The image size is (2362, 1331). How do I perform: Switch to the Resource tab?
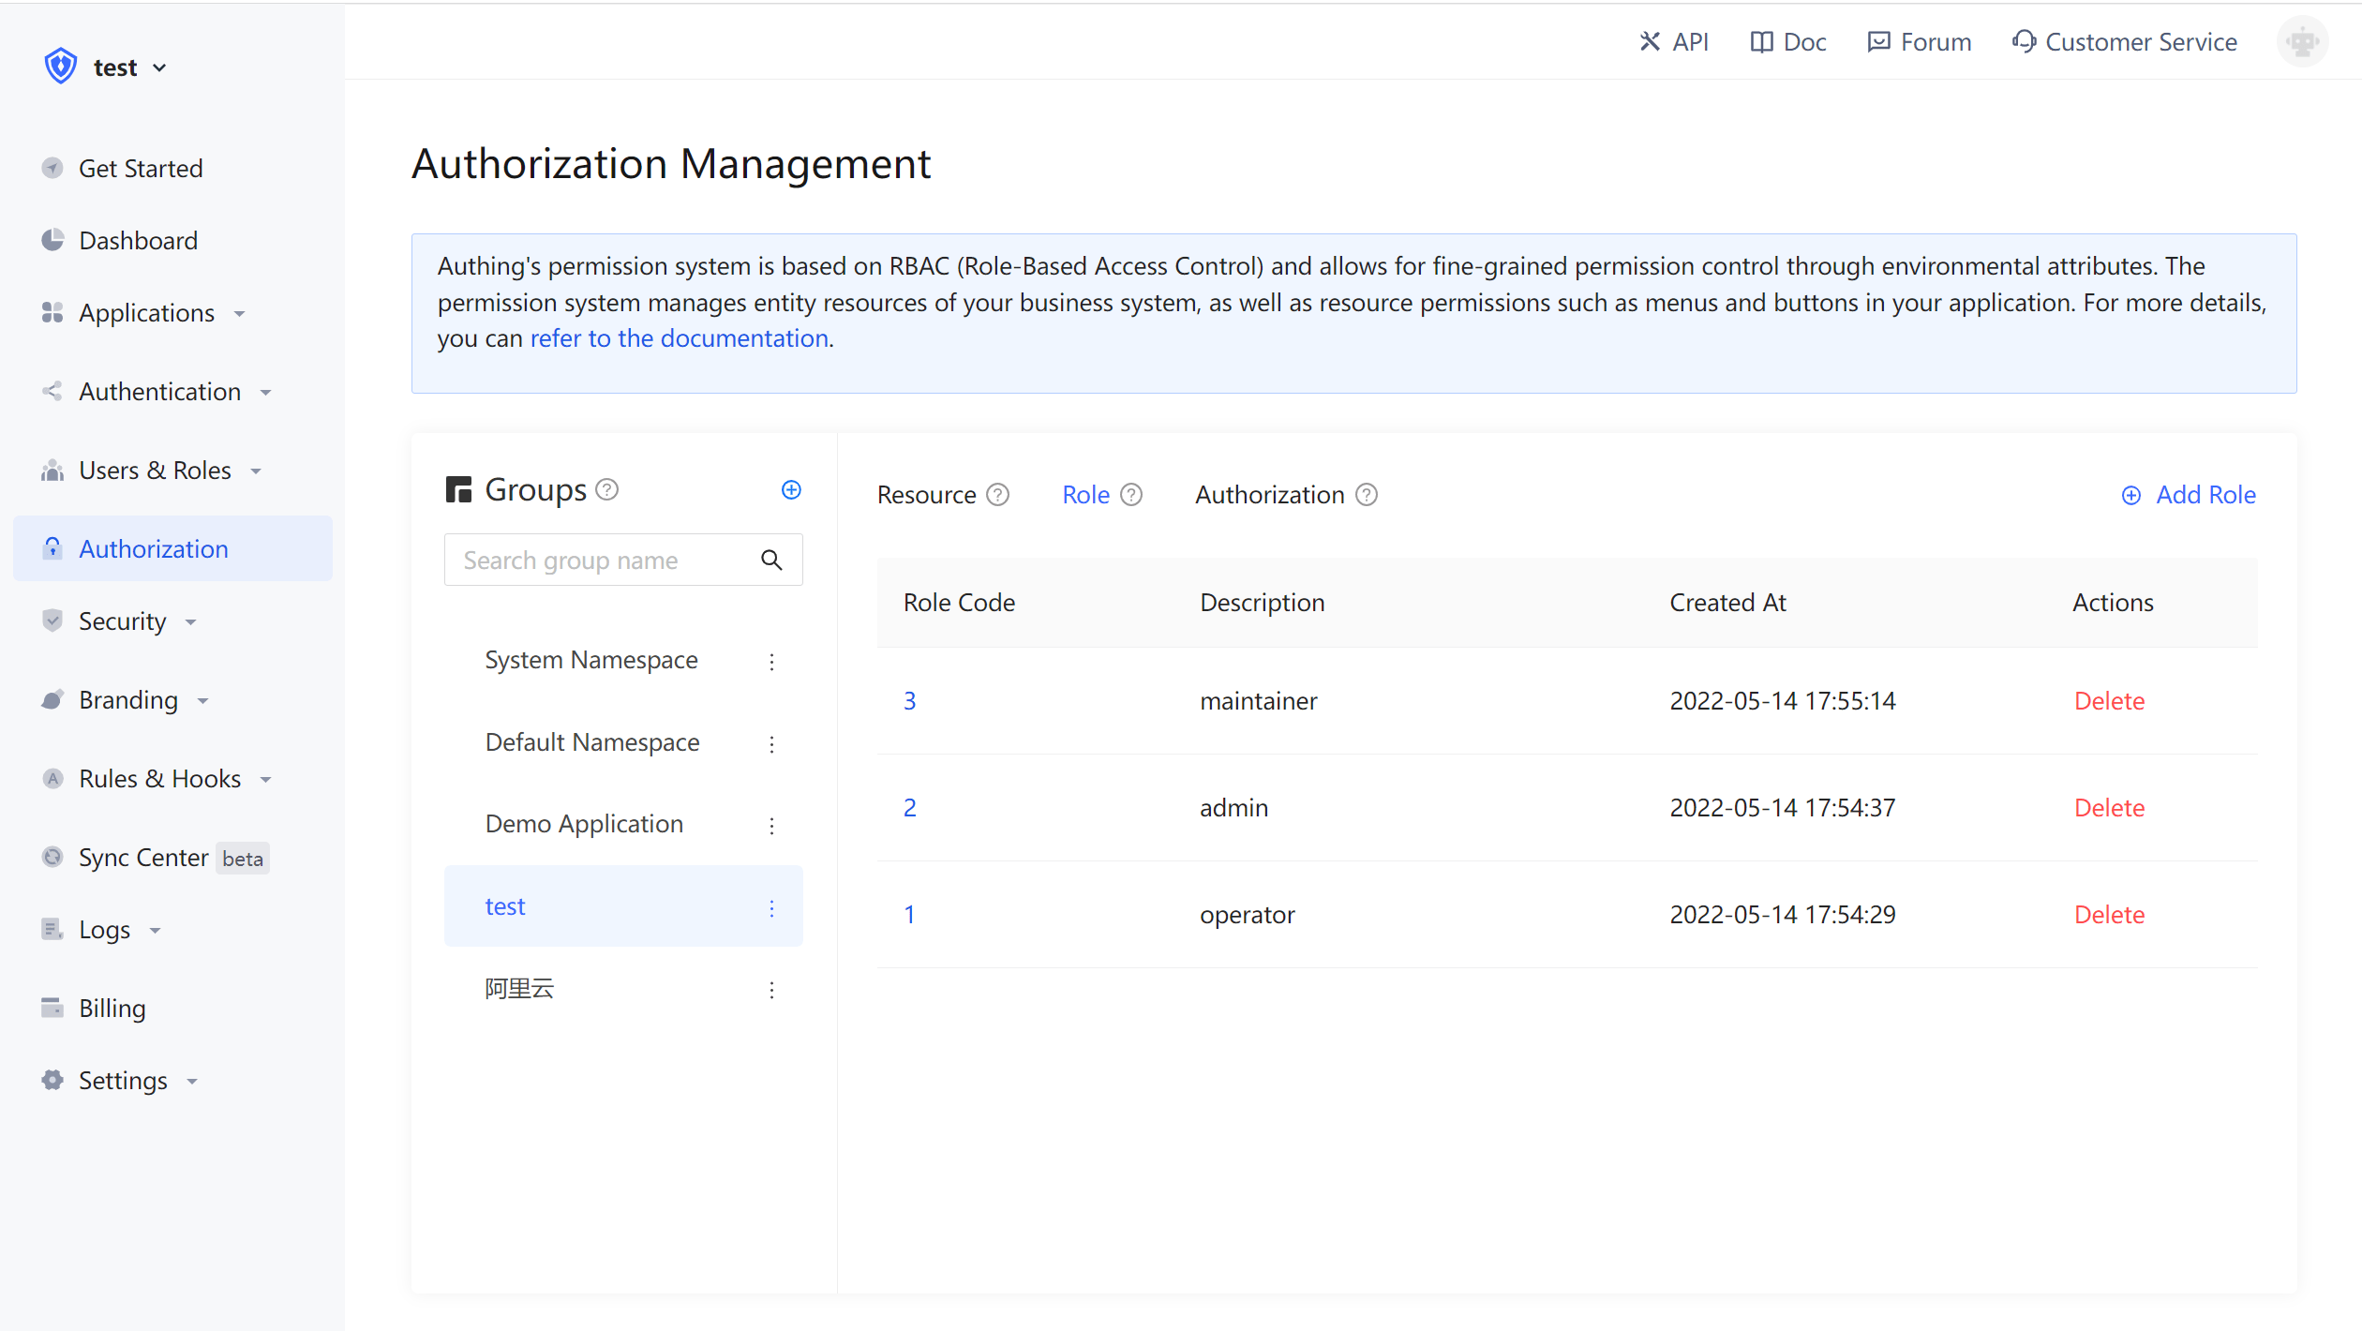point(926,494)
